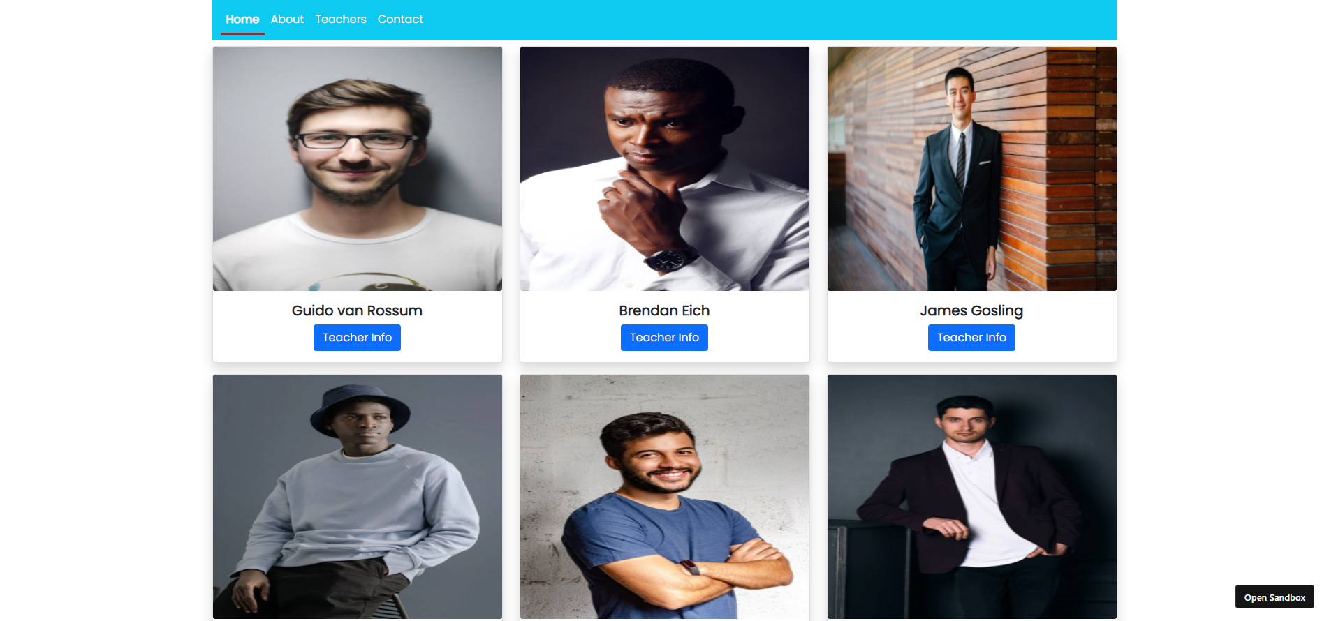Viewport: 1329px width, 621px height.
Task: Open the photo of man in bucket hat
Action: (358, 497)
